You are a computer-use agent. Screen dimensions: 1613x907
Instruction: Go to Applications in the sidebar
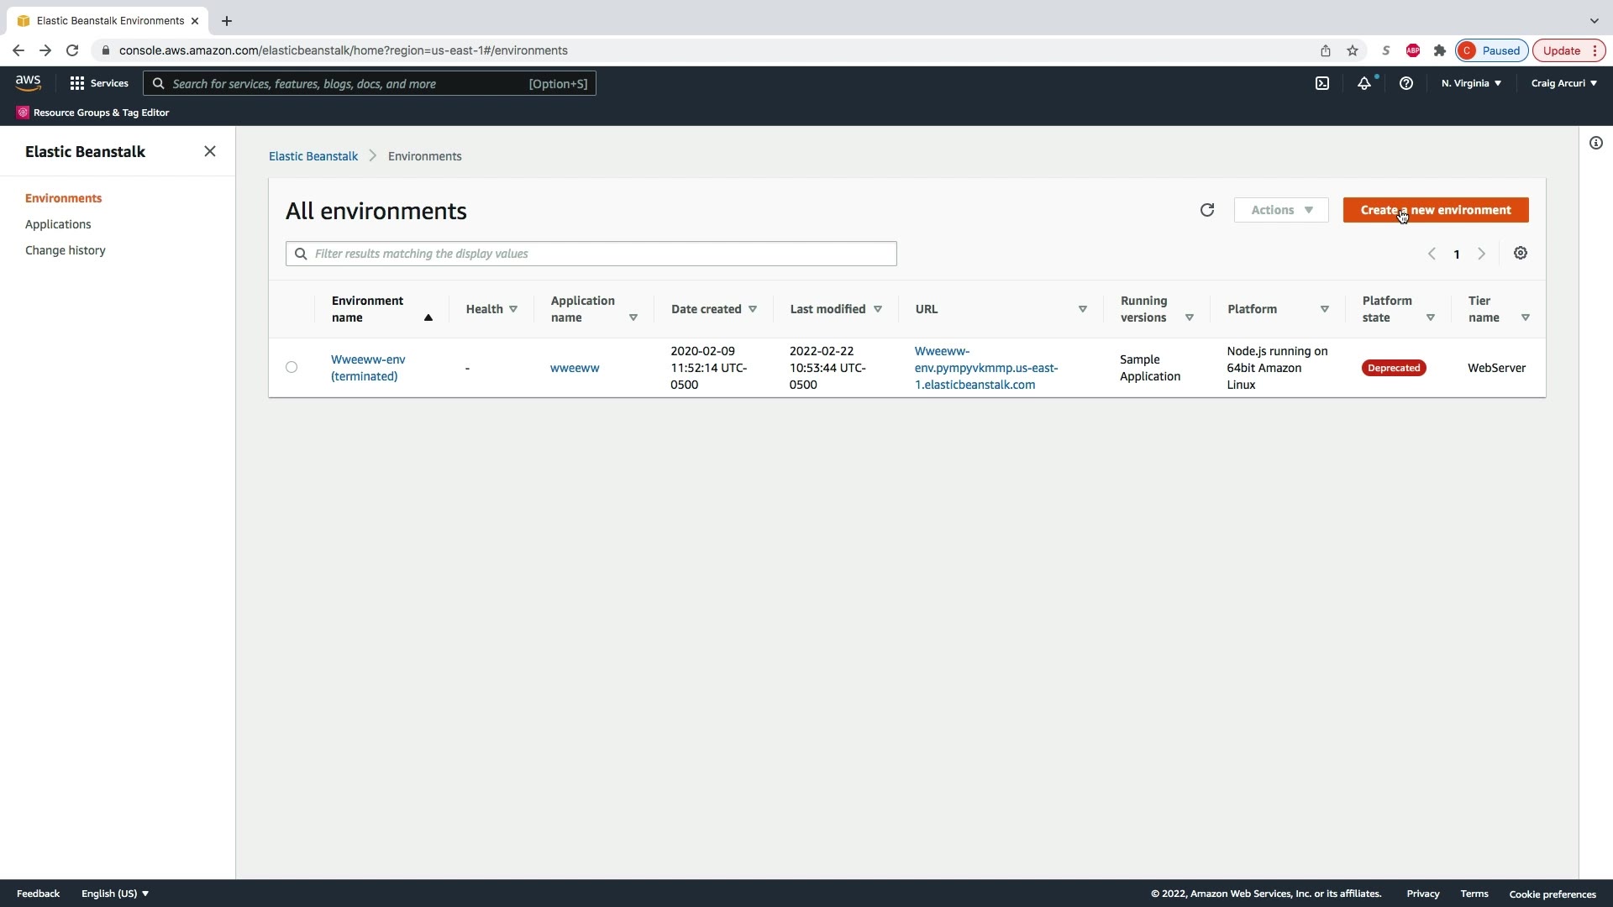click(x=58, y=224)
